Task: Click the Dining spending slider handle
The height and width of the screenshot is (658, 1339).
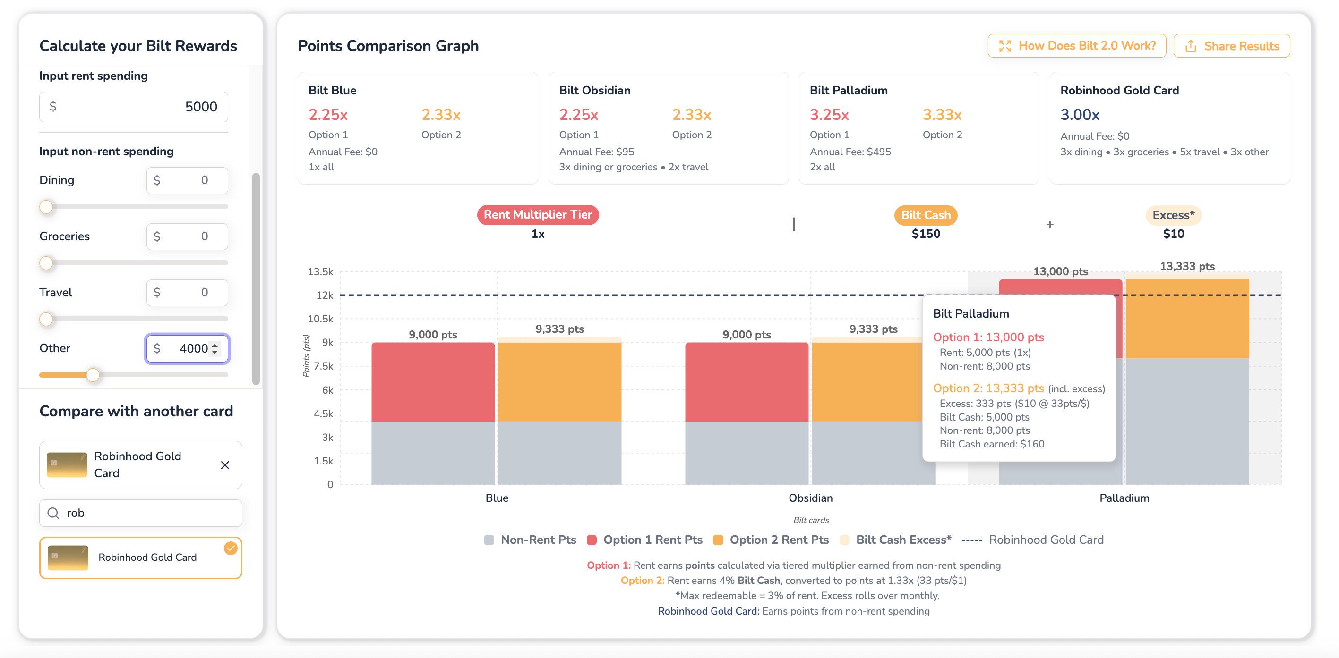Action: (46, 207)
